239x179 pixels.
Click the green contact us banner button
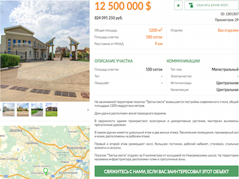click(x=166, y=172)
